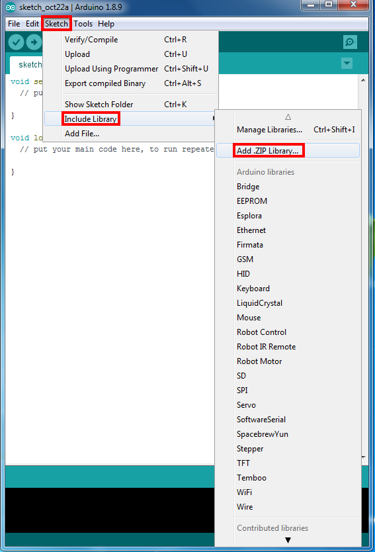
Task: Select Show Sketch Folder
Action: 131,105
